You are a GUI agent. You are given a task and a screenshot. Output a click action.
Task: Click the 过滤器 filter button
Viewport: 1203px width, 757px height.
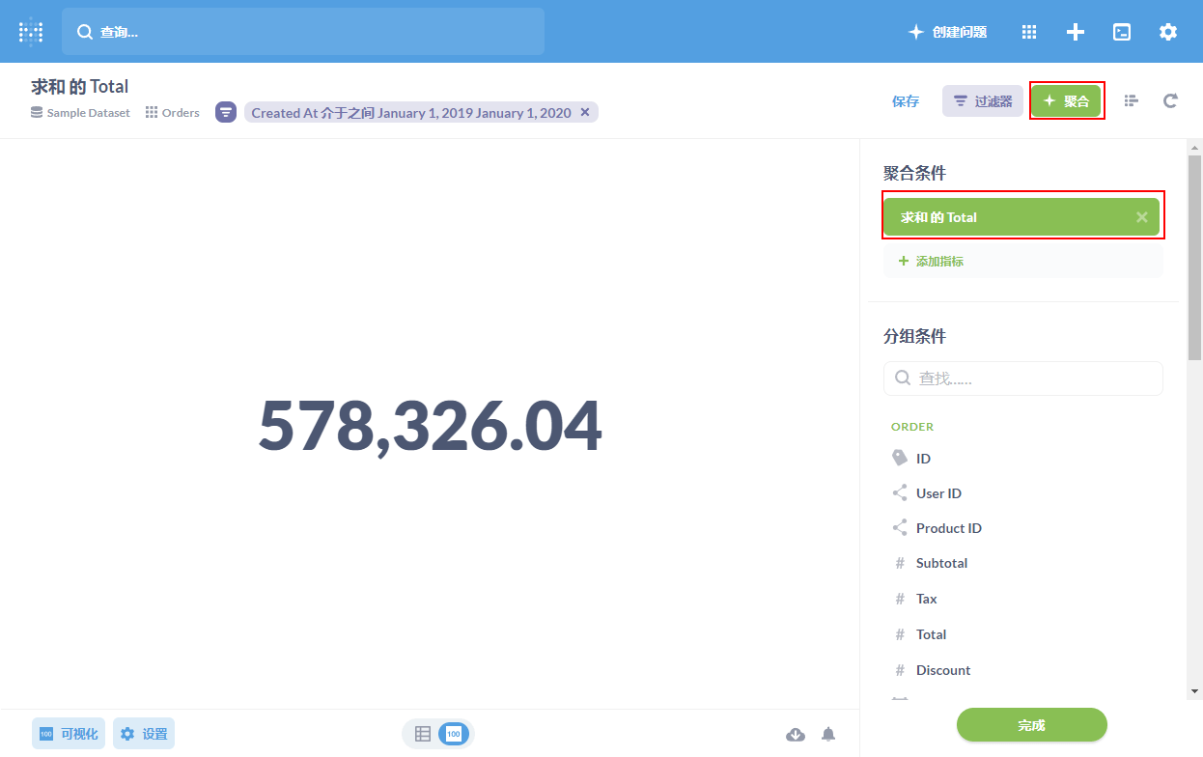[983, 101]
